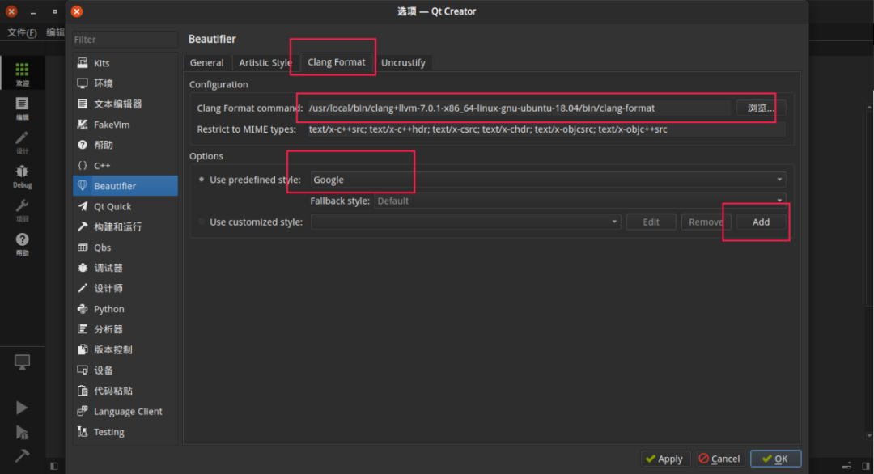Open the Language Client category
The width and height of the screenshot is (874, 474).
[125, 412]
